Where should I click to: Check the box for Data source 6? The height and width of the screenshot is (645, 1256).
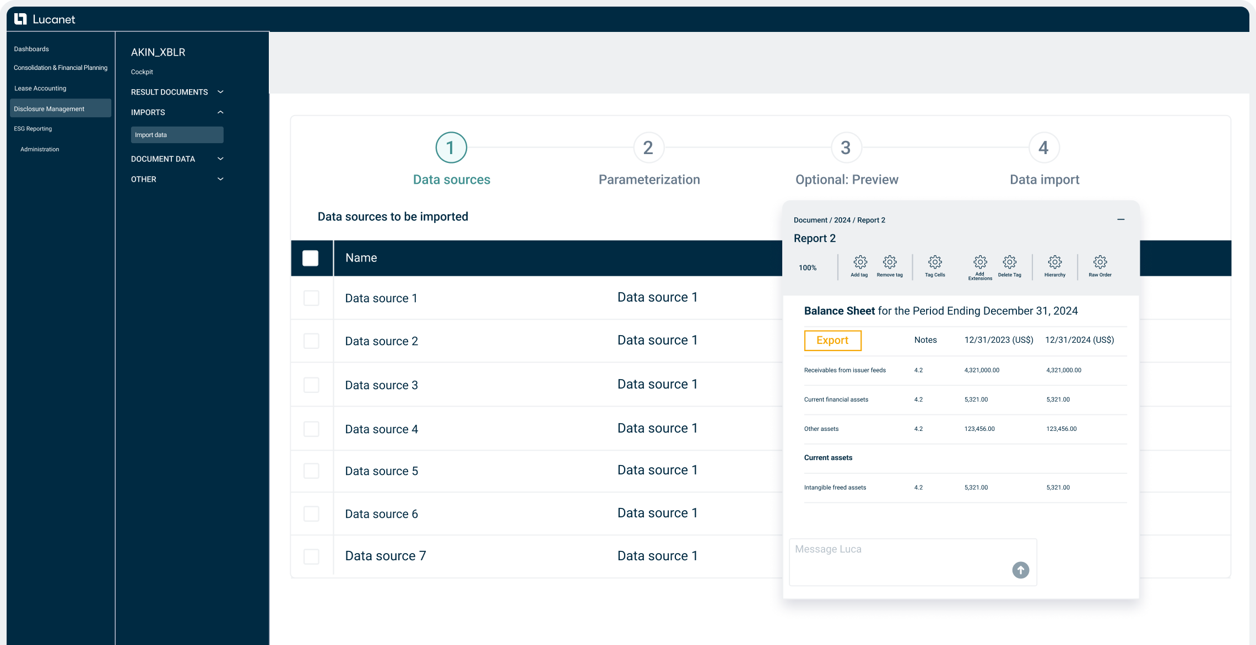pos(311,513)
